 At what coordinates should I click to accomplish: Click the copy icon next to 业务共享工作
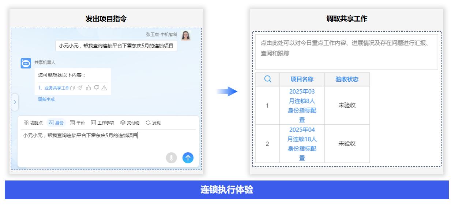point(72,88)
